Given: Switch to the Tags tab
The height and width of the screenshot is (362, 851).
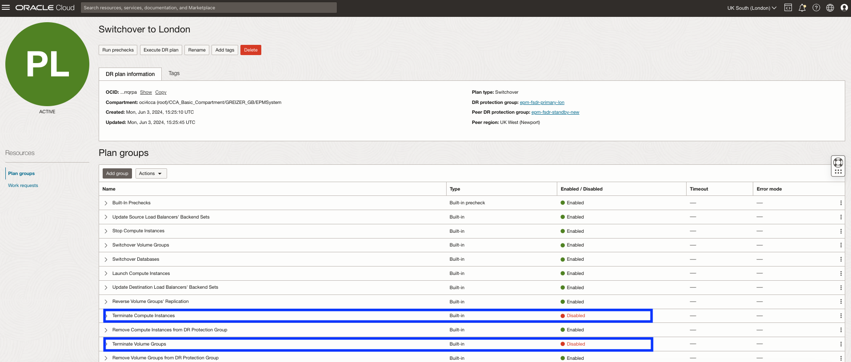Looking at the screenshot, I should pyautogui.click(x=174, y=73).
